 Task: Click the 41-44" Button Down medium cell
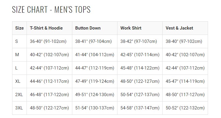95,54
